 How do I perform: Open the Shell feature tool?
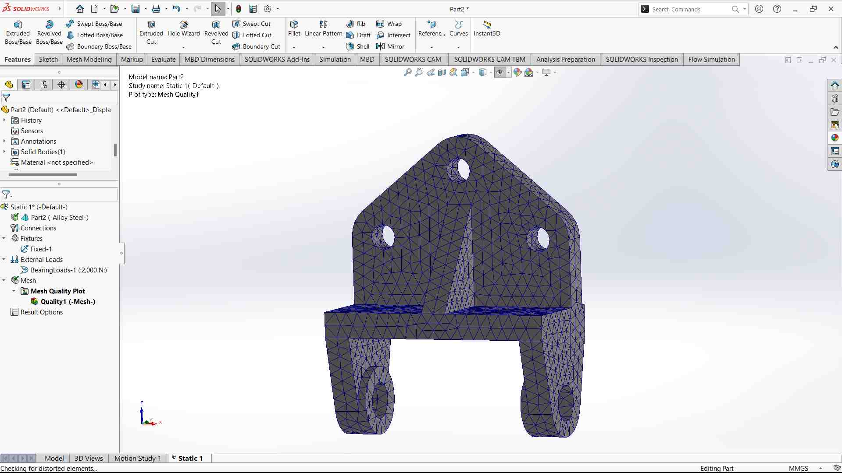tap(350, 46)
